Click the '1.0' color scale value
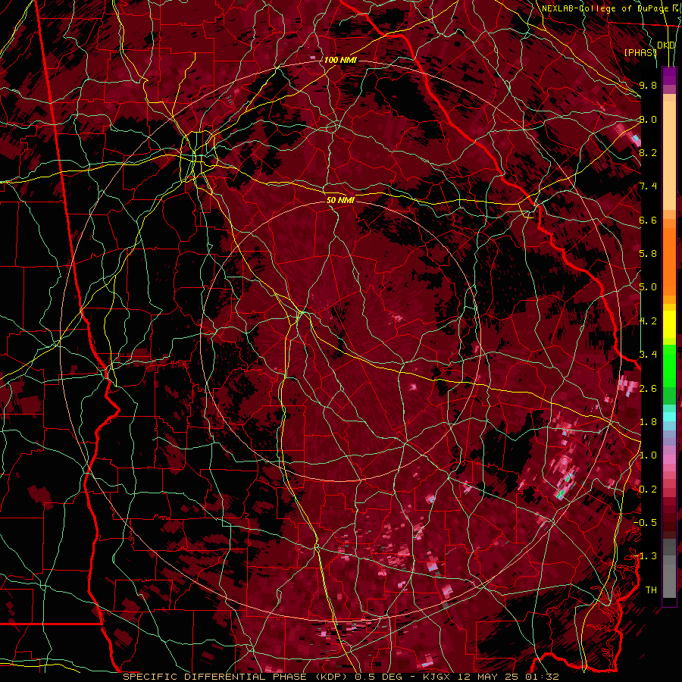 [648, 455]
